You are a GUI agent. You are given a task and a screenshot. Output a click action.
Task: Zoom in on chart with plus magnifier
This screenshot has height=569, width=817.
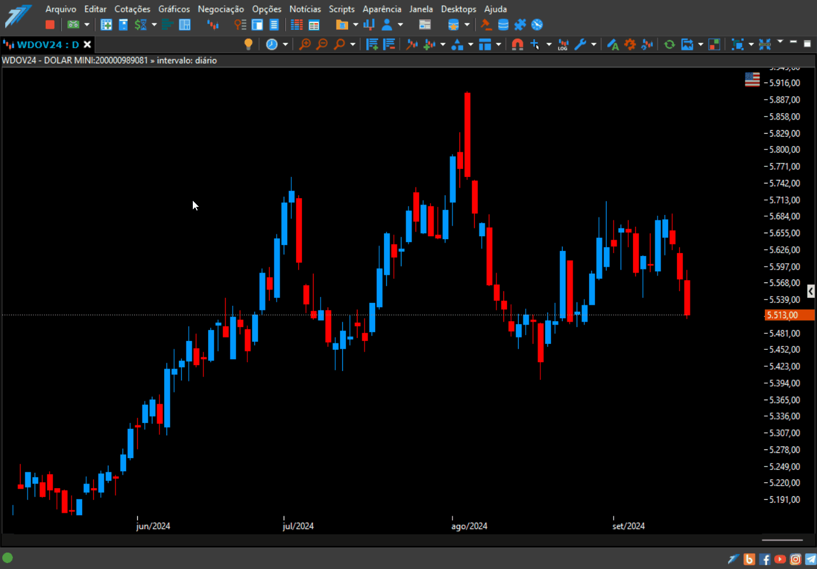click(305, 45)
